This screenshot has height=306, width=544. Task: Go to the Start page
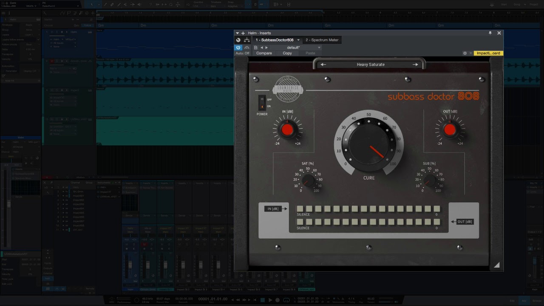504,4
